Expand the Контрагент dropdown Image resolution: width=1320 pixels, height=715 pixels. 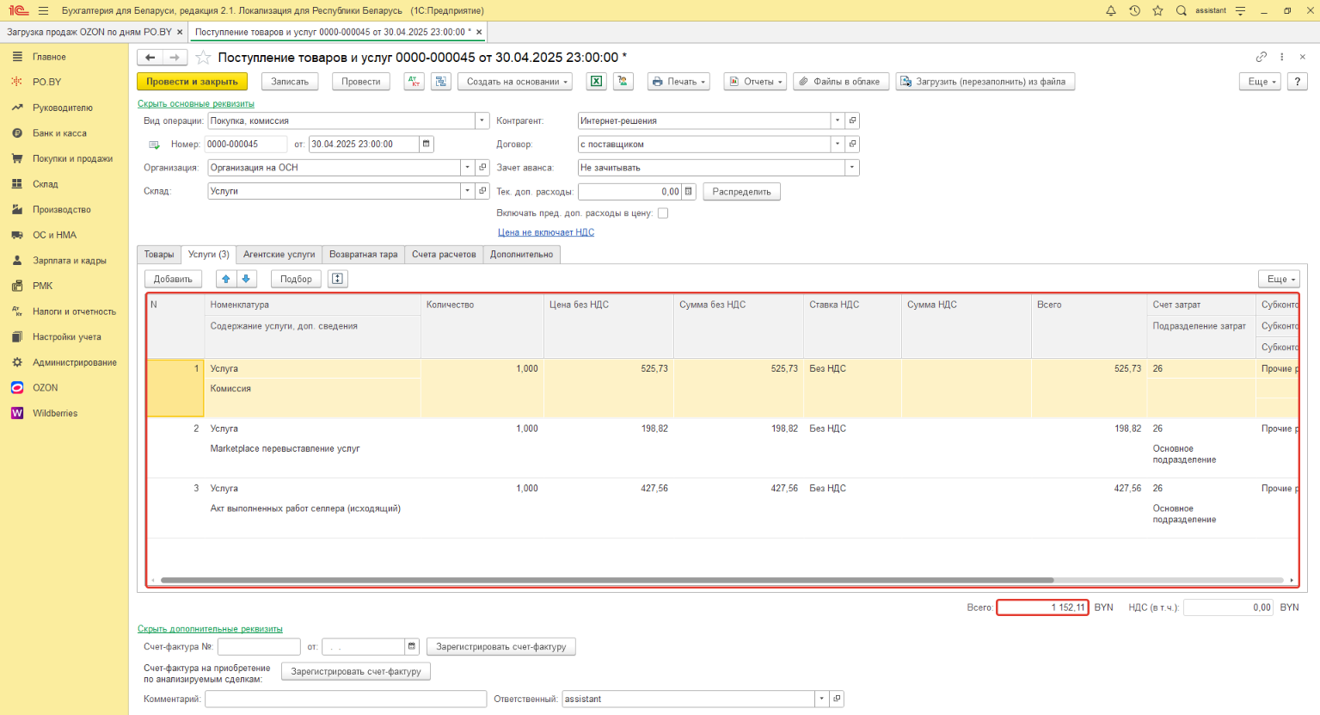pyautogui.click(x=838, y=121)
